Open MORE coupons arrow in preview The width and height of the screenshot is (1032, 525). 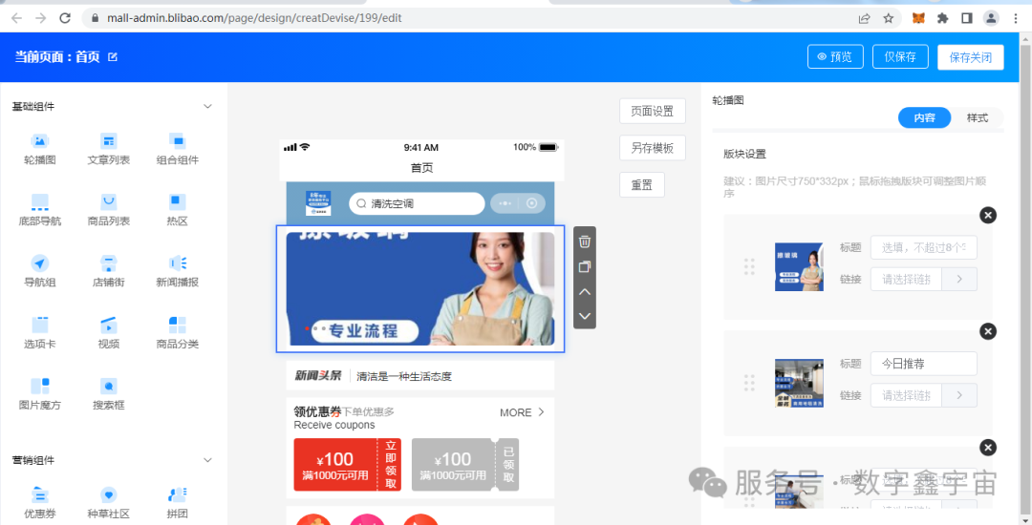(x=541, y=412)
